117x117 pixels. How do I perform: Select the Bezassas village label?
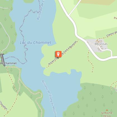[101, 44]
